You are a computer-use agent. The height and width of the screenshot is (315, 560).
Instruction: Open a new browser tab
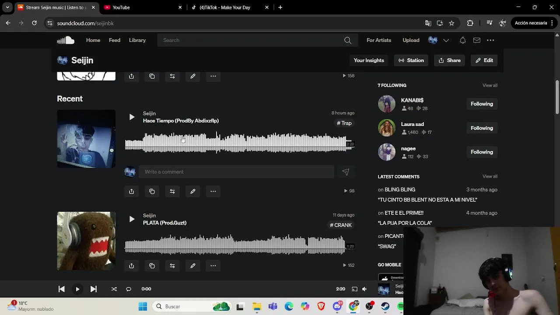click(x=280, y=7)
